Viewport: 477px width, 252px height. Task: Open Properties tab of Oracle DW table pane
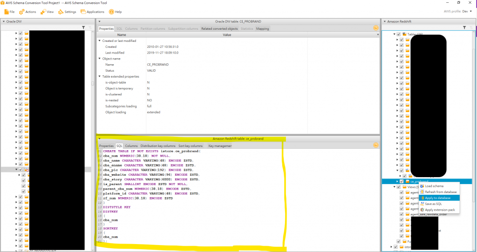point(106,28)
